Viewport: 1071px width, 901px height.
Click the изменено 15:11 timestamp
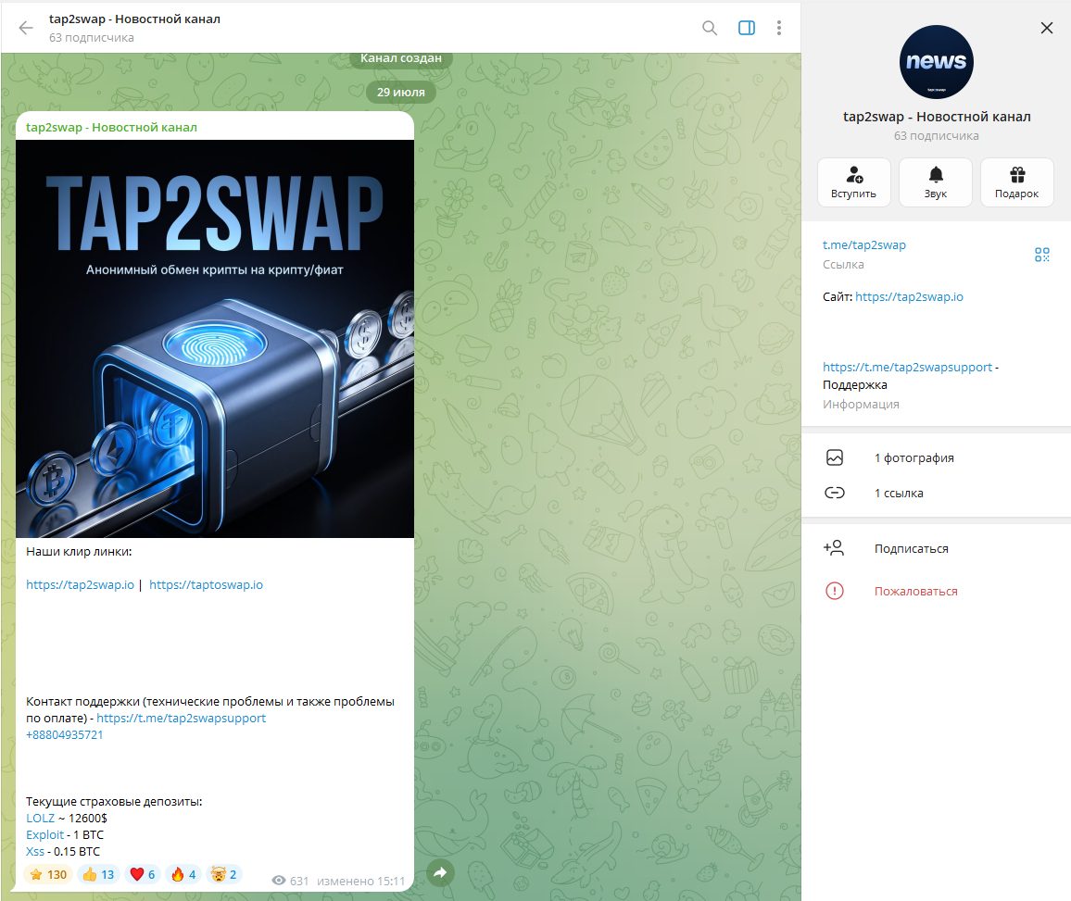click(x=360, y=882)
